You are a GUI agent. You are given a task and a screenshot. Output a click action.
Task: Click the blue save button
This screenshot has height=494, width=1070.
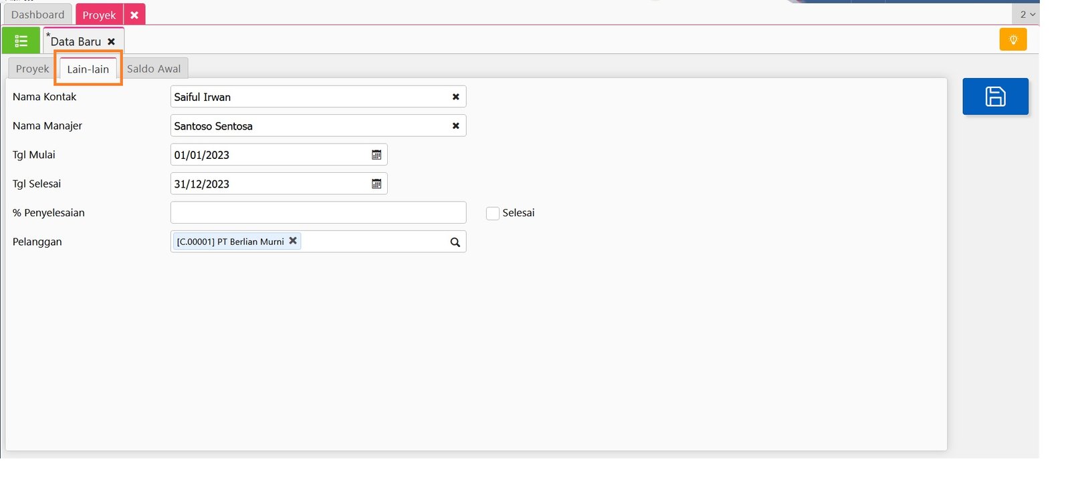pyautogui.click(x=995, y=97)
